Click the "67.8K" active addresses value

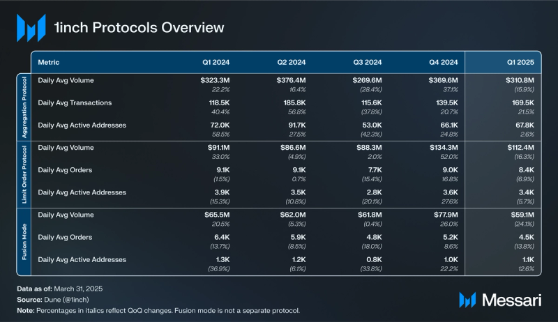(x=525, y=125)
